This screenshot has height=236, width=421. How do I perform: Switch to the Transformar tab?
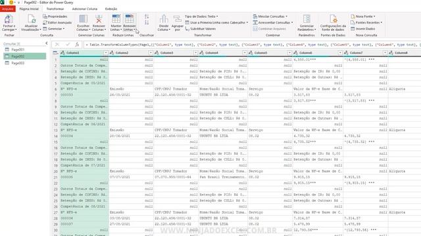click(x=55, y=9)
